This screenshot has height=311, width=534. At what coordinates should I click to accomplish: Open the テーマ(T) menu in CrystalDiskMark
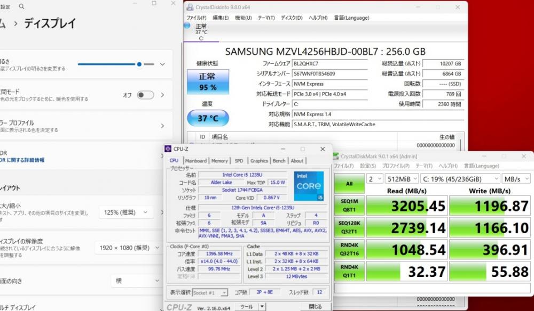point(424,166)
